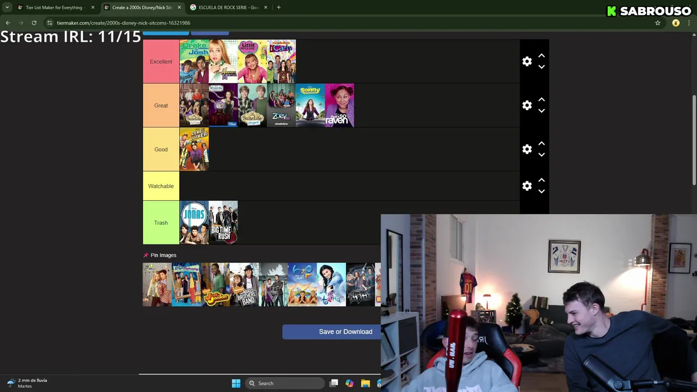Select the That's So Raven thumbnail
The height and width of the screenshot is (392, 697).
[339, 106]
